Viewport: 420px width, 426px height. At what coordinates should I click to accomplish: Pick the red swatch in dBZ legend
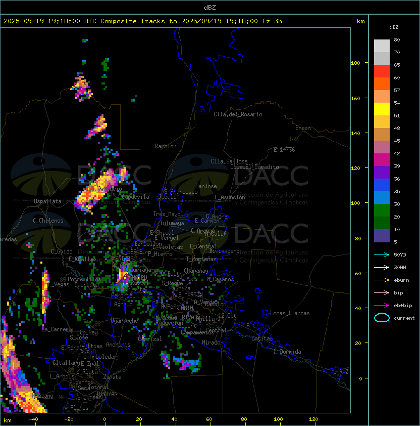[x=382, y=71]
